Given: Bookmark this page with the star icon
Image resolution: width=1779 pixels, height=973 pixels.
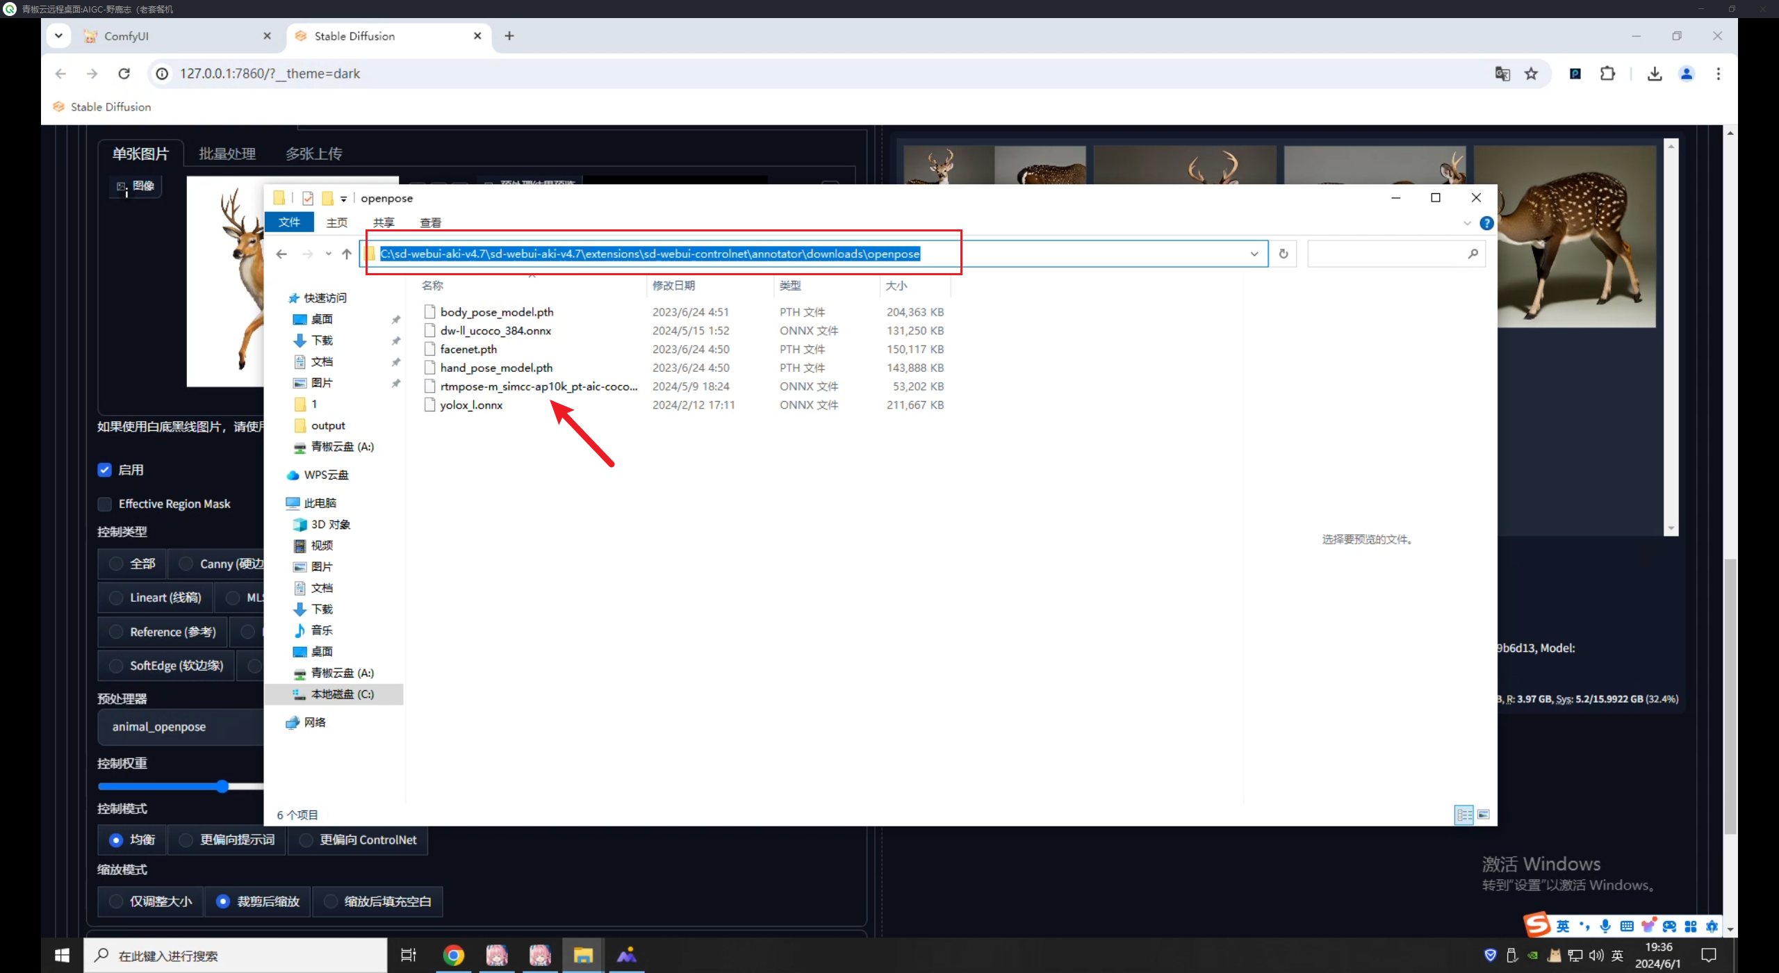Looking at the screenshot, I should pos(1531,74).
